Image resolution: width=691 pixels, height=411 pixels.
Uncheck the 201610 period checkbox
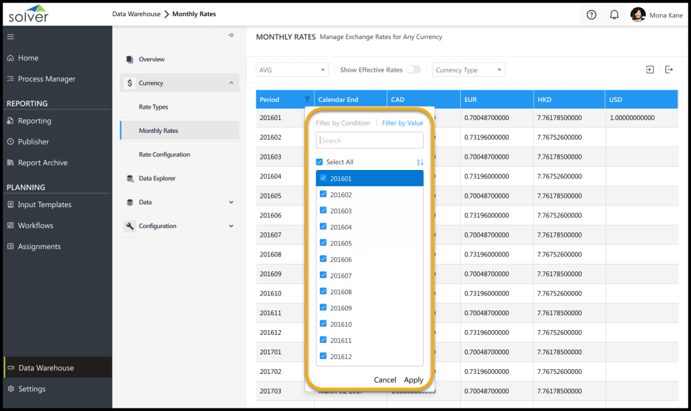[x=323, y=324]
